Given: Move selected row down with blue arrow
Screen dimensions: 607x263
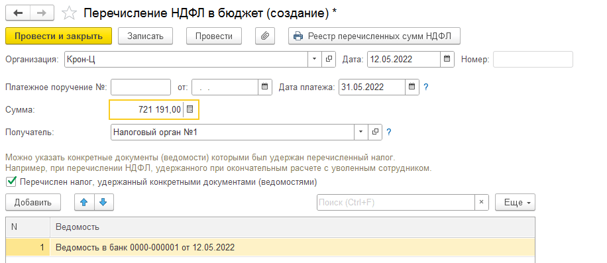Looking at the screenshot, I should 103,202.
